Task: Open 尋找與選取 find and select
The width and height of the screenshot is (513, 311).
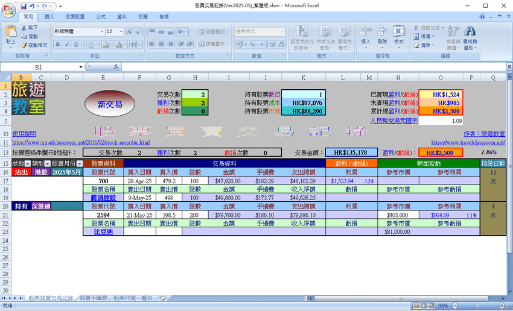Action: [x=470, y=37]
